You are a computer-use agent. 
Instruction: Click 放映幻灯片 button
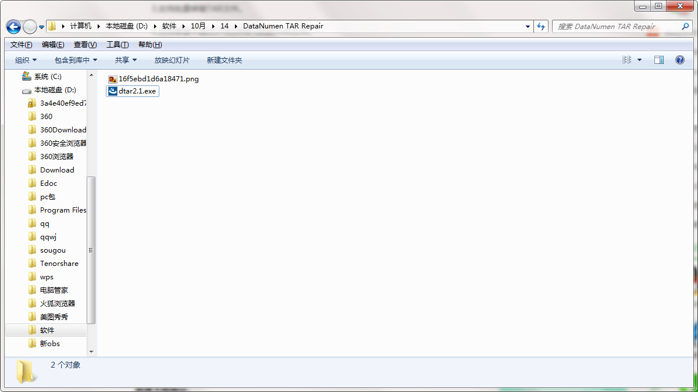click(172, 60)
